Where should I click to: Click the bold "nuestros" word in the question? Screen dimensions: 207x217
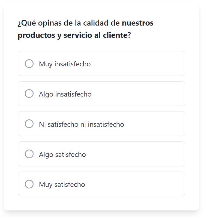click(137, 23)
